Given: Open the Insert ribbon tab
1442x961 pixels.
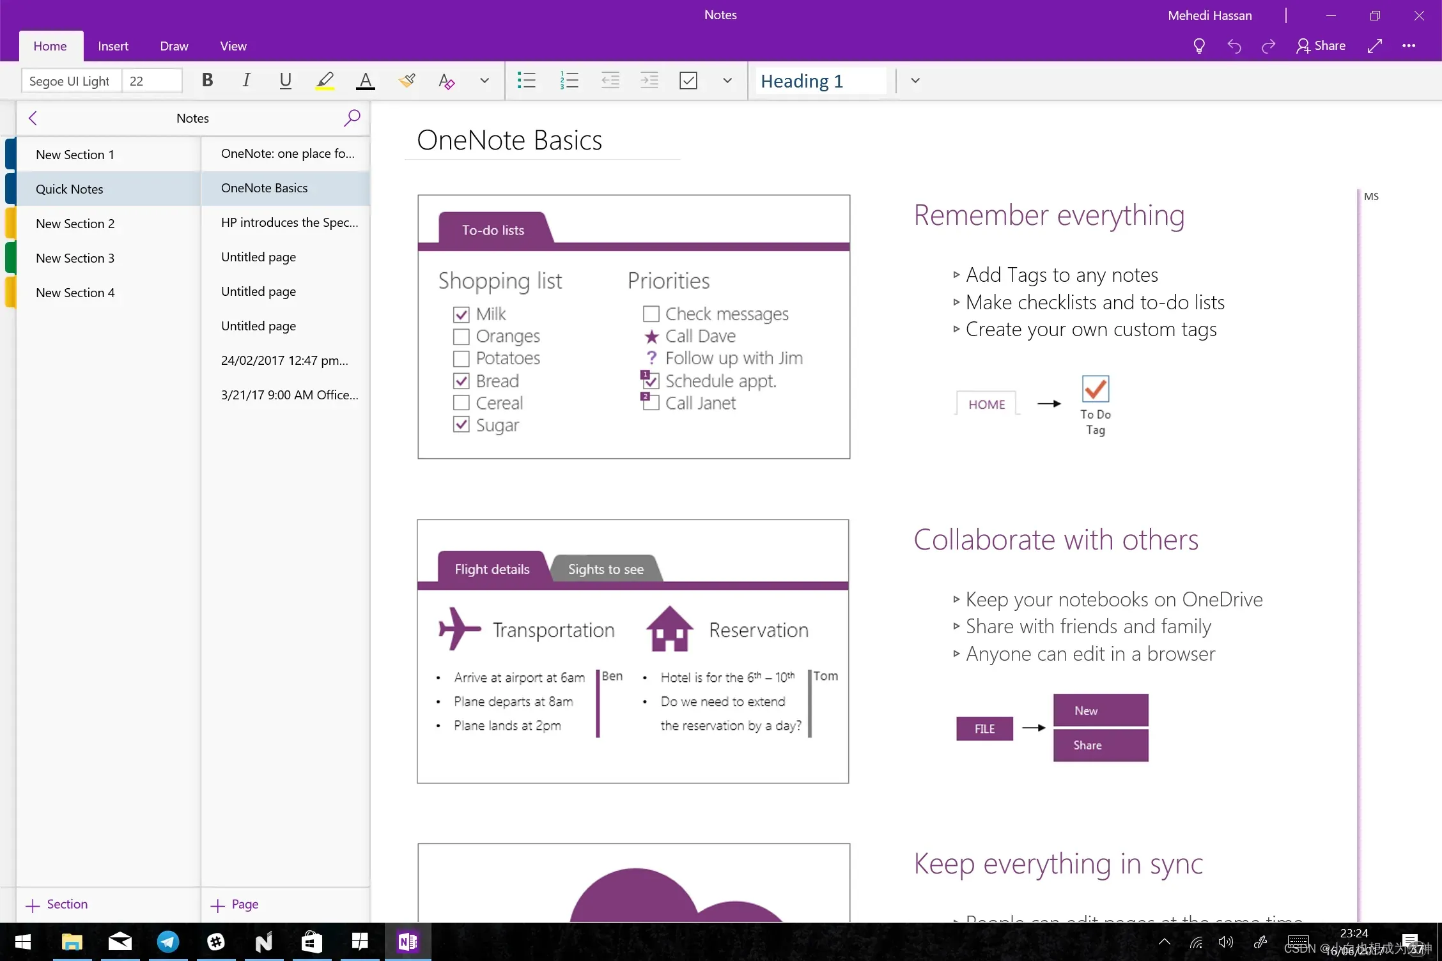Looking at the screenshot, I should pyautogui.click(x=113, y=46).
